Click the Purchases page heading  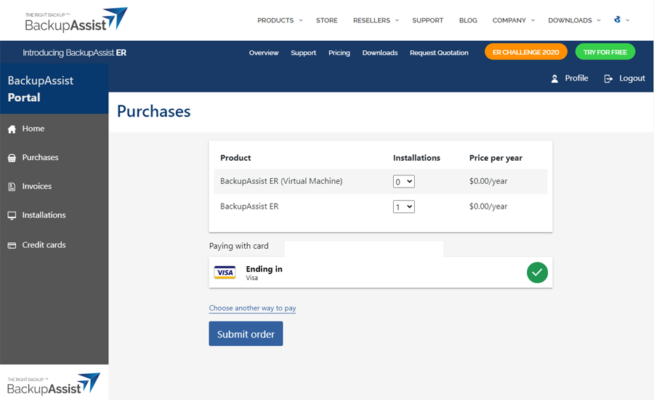point(153,111)
